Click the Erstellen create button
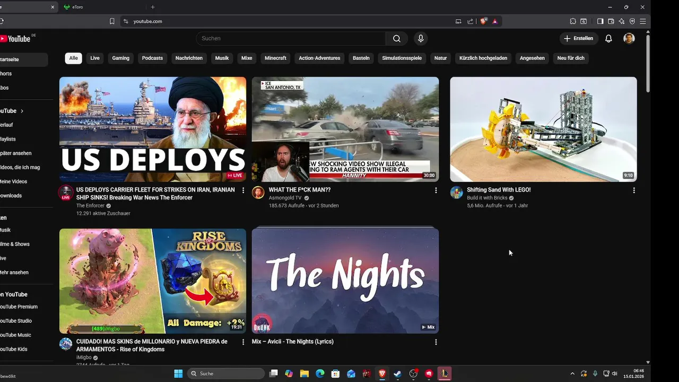Screen dimensions: 679x382 pyautogui.click(x=579, y=38)
